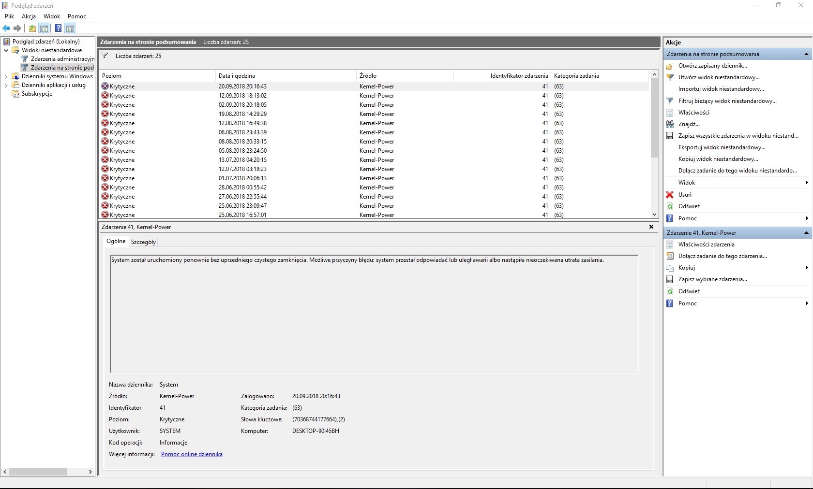Click the Zapisz wszystkie zdarzenia save icon
This screenshot has height=489, width=813.
tap(670, 136)
